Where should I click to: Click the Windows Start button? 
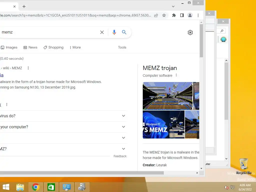coord(6,187)
